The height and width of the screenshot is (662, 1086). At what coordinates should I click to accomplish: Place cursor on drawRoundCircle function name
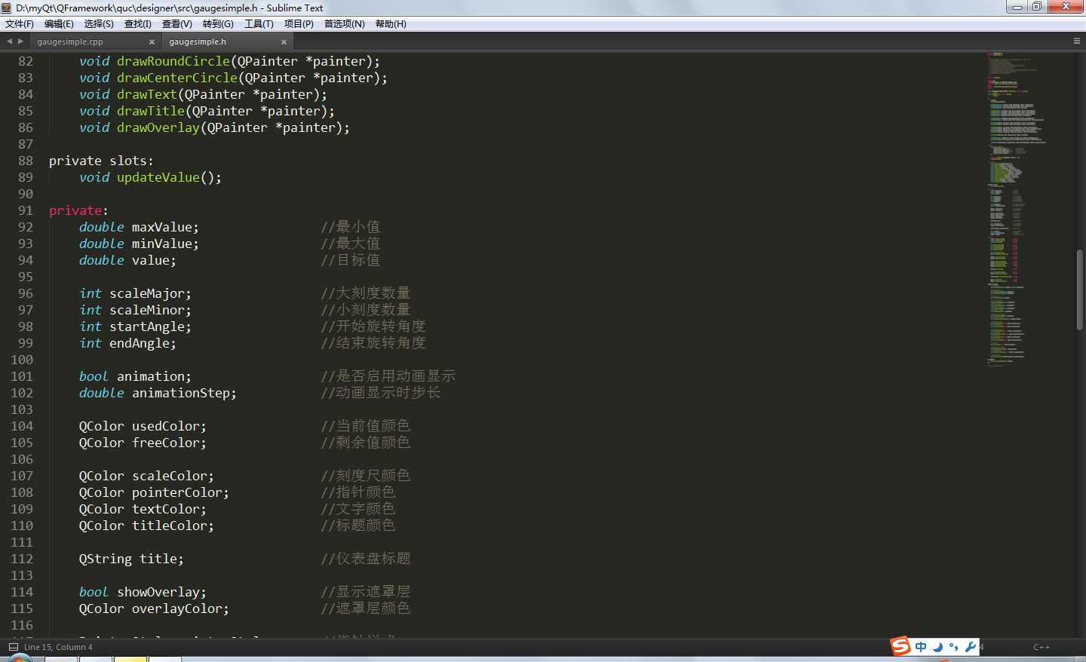173,61
